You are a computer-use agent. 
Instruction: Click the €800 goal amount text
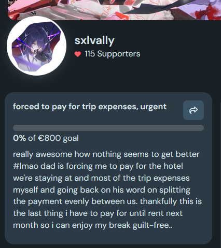[x=49, y=138]
